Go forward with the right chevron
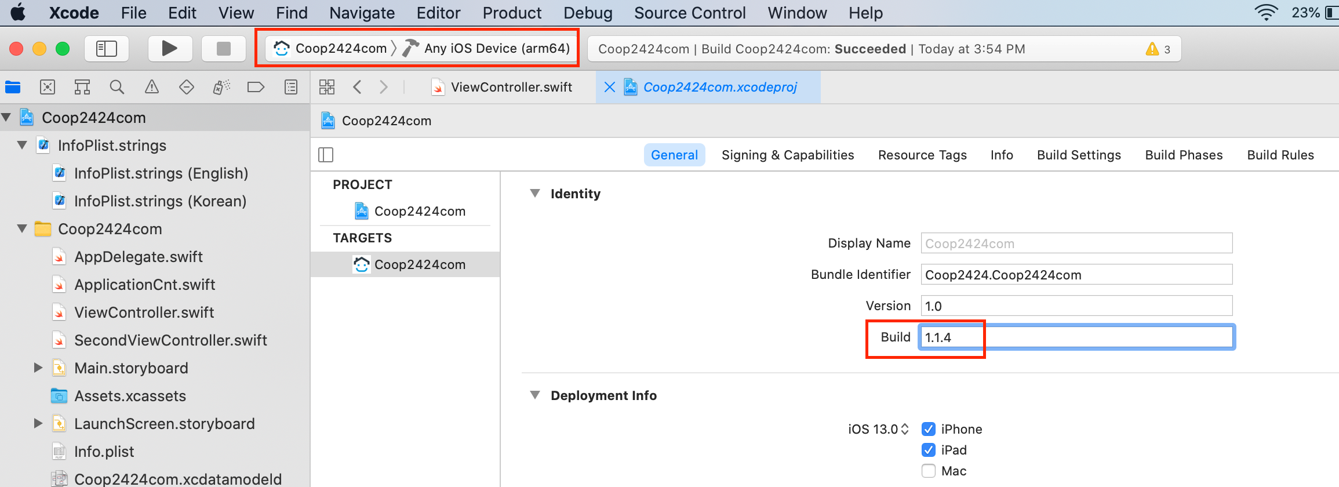 (x=384, y=88)
